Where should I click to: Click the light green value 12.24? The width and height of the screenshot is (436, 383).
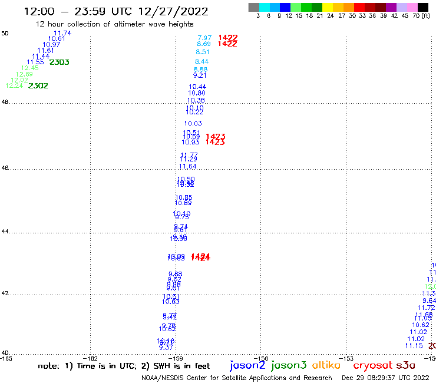point(14,85)
